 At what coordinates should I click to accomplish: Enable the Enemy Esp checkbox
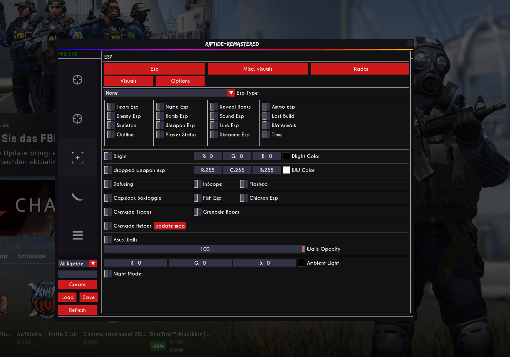click(111, 116)
